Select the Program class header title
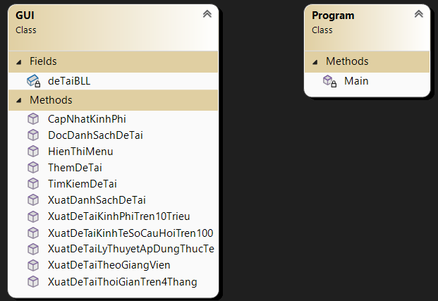438x301 pixels. coord(333,16)
